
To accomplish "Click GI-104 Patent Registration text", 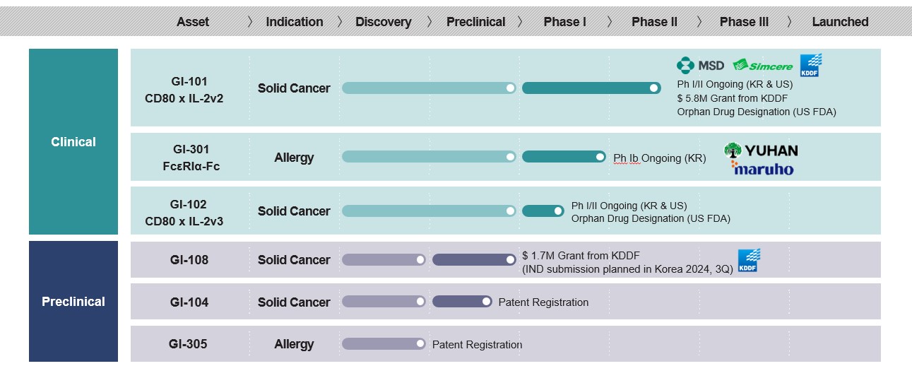I will 543,302.
